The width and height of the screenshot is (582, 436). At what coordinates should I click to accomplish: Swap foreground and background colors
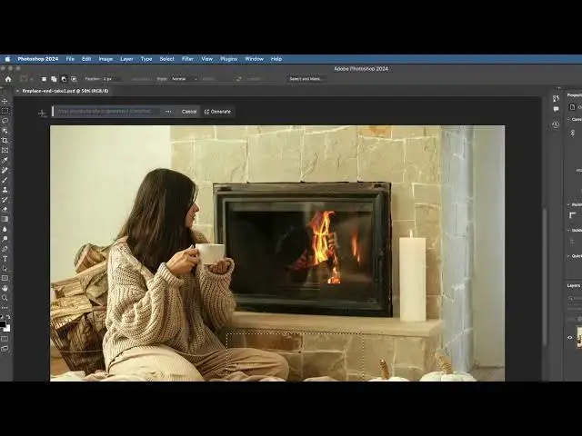(x=8, y=317)
